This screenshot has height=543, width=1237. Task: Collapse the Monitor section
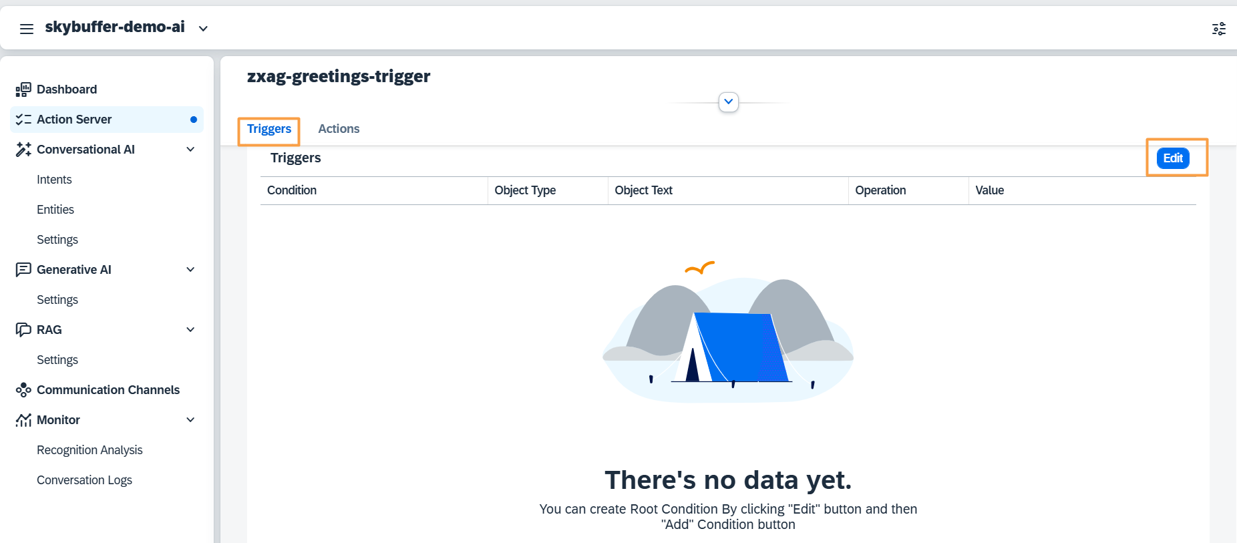pyautogui.click(x=190, y=420)
